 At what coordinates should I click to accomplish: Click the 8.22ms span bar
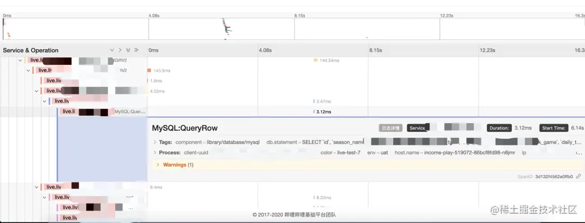pos(314,198)
